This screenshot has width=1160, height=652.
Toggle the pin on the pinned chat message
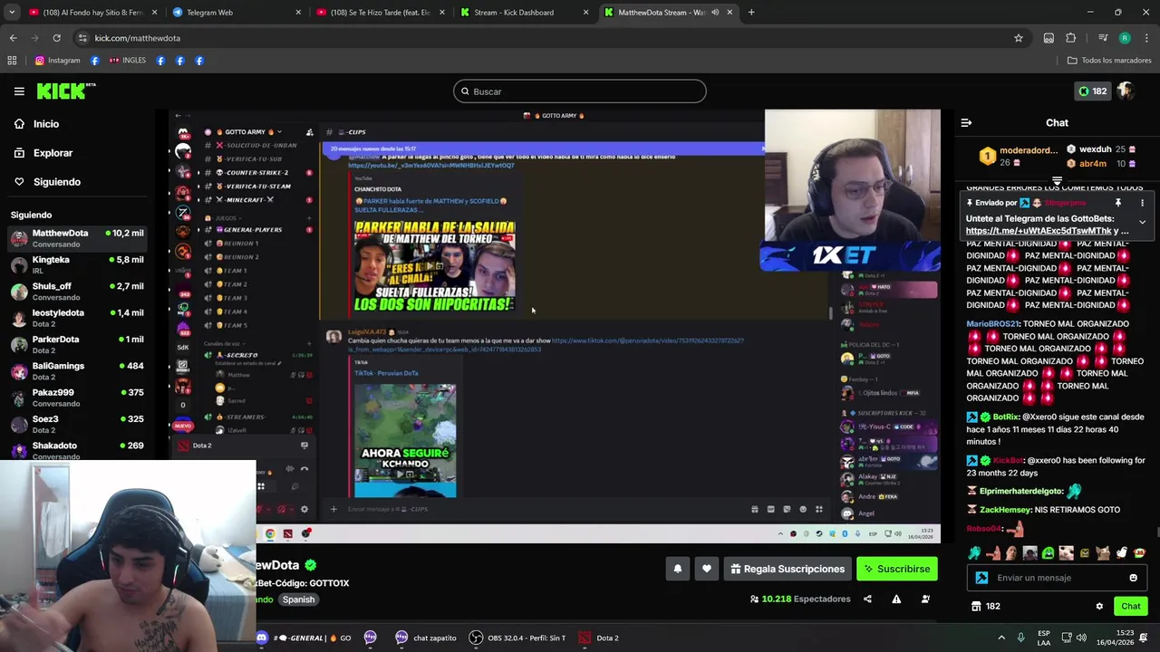coord(1118,203)
